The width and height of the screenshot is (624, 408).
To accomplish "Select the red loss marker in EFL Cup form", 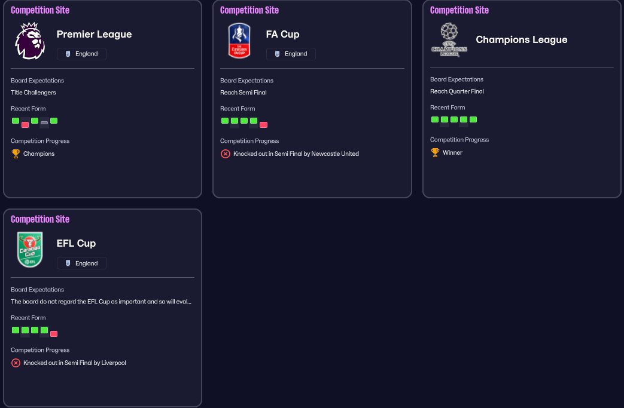I will click(x=54, y=334).
